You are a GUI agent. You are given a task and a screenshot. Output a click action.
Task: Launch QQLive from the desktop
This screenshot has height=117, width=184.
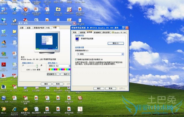click(x=4, y=110)
